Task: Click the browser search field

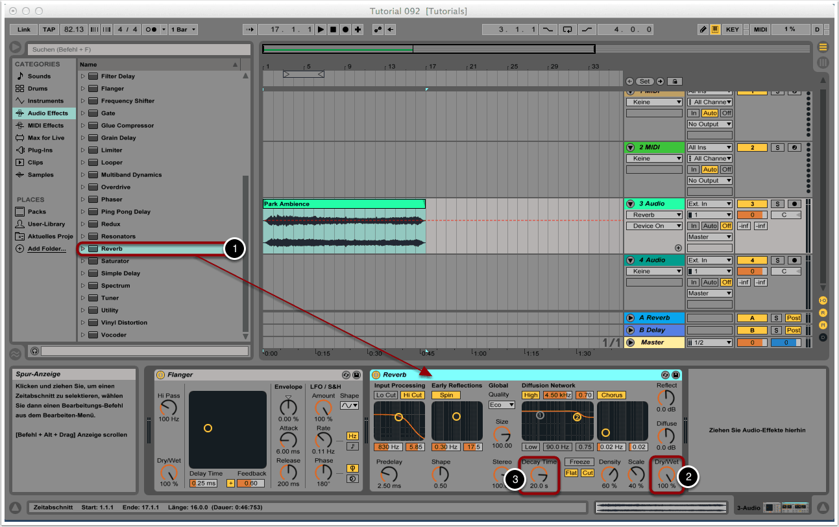Action: [x=138, y=49]
